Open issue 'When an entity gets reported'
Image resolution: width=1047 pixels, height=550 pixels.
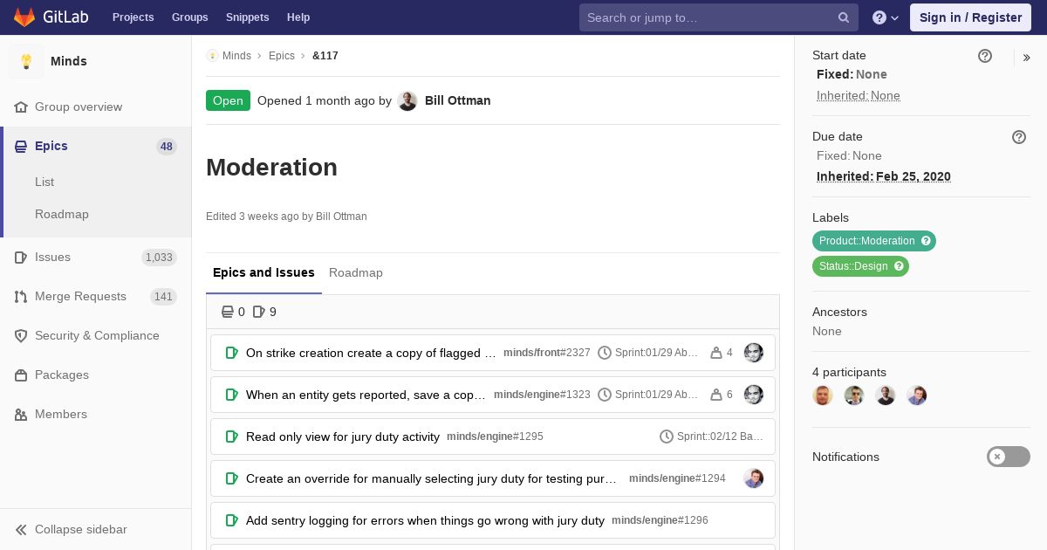(366, 395)
